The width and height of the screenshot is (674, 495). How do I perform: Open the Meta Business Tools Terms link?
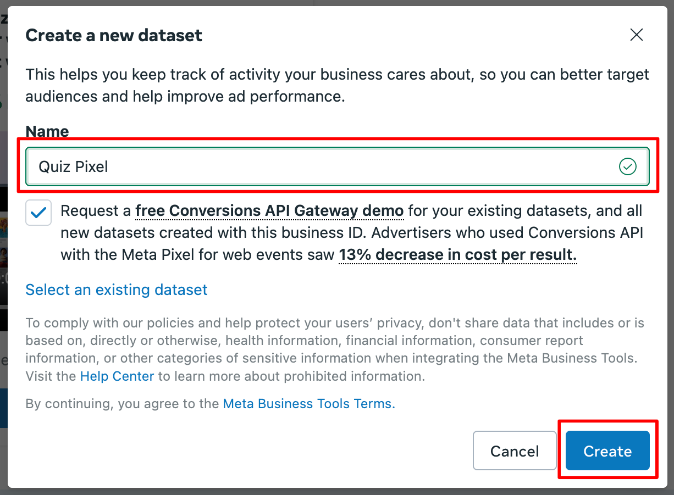coord(309,404)
